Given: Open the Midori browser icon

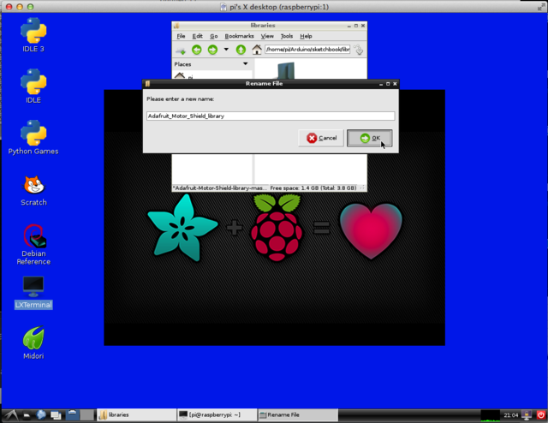Looking at the screenshot, I should tap(33, 338).
